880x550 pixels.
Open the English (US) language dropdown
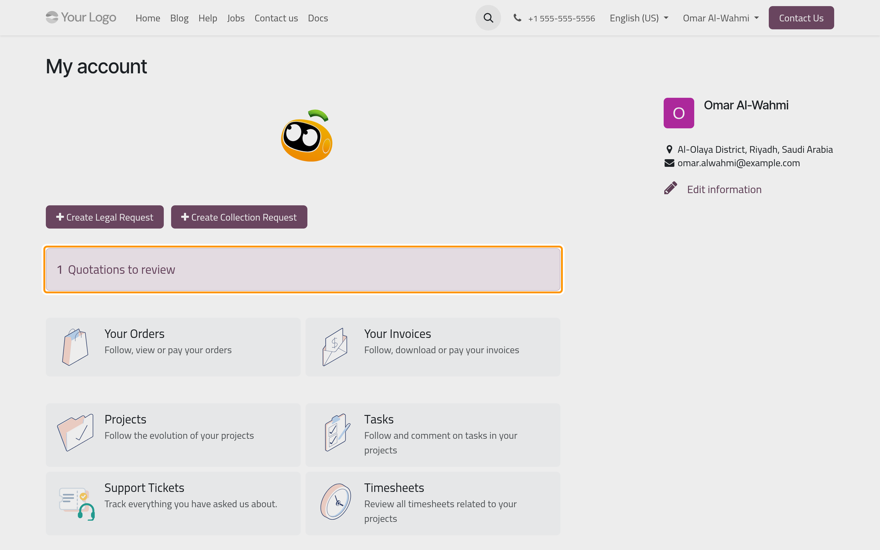[639, 18]
